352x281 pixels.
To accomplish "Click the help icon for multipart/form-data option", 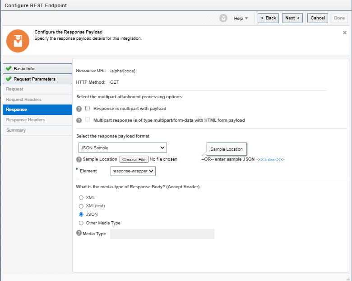I will (x=79, y=120).
